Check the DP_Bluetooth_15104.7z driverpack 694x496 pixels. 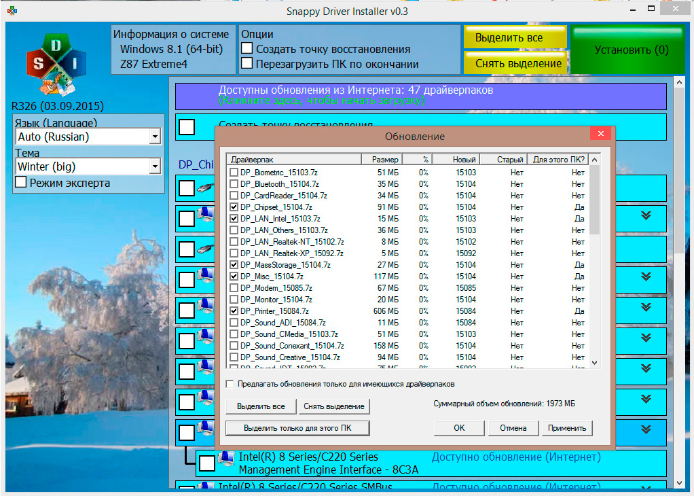[x=234, y=184]
